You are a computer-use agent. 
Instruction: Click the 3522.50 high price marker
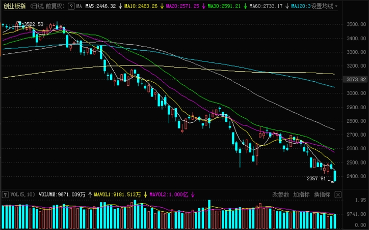pyautogui.click(x=33, y=24)
